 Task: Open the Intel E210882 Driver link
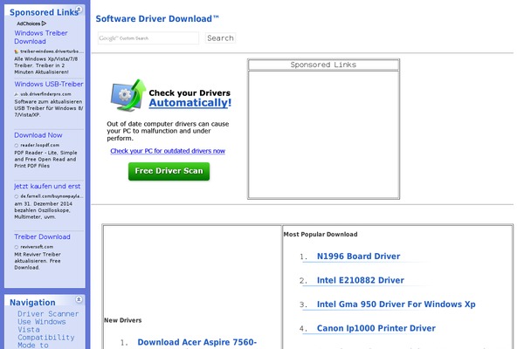pyautogui.click(x=361, y=280)
